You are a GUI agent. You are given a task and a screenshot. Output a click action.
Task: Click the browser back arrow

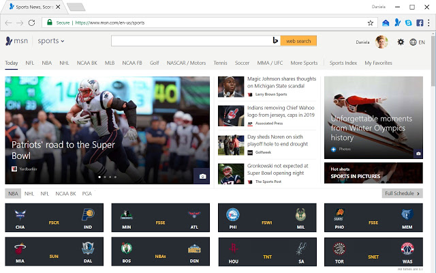8,23
